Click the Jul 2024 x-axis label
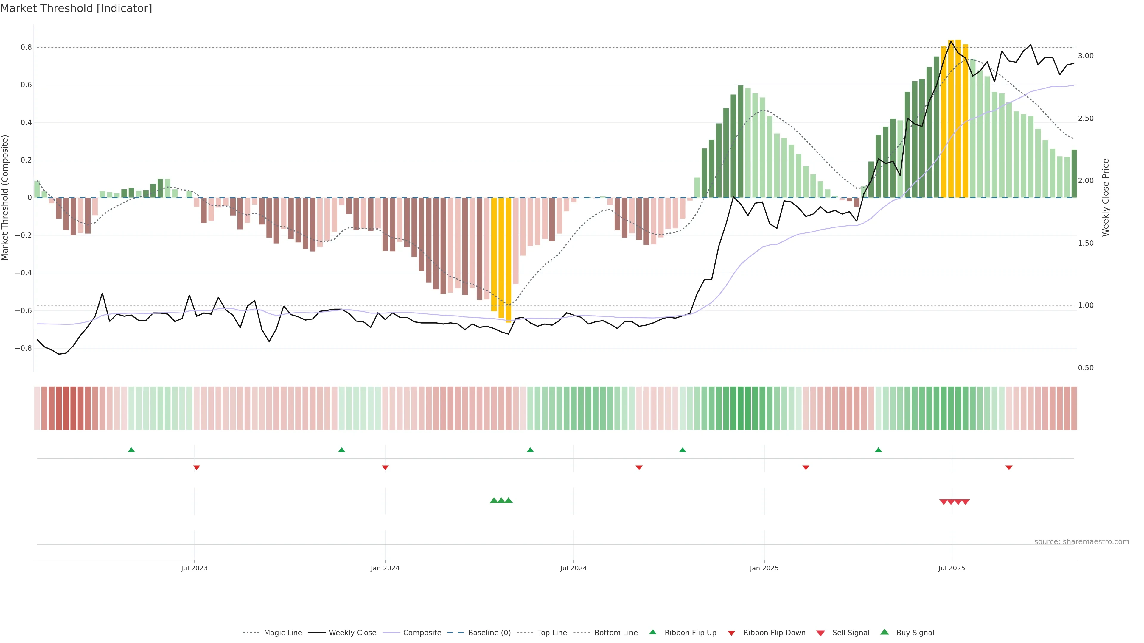Viewport: 1144px width, 643px height. coord(573,568)
